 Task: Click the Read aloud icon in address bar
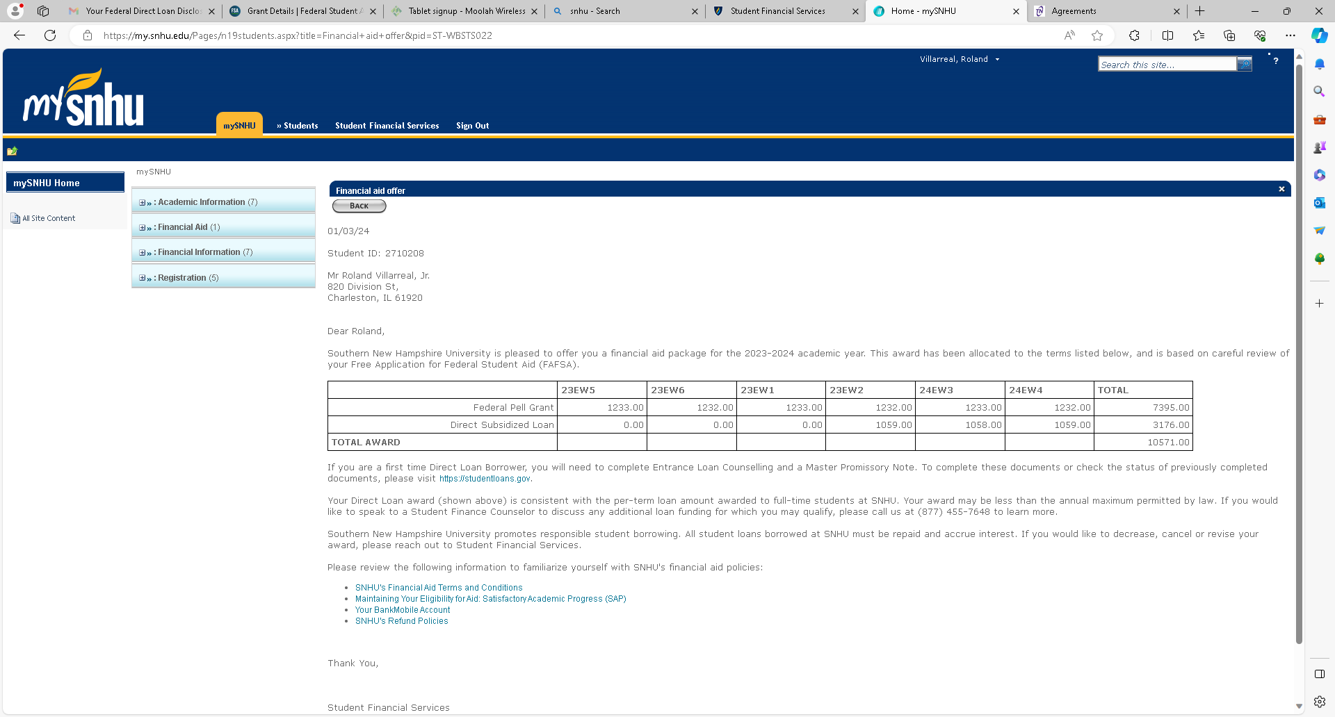pyautogui.click(x=1069, y=35)
